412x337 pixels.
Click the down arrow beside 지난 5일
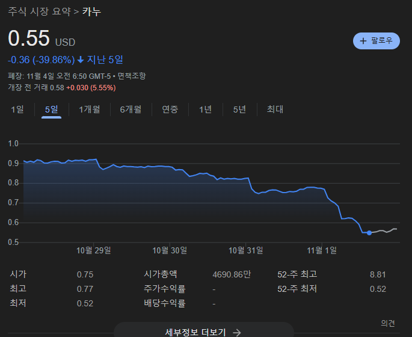point(81,60)
